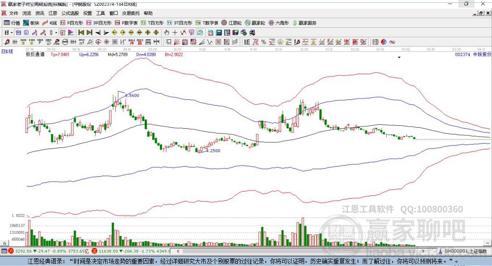Open the 行情 quotes view

pyautogui.click(x=12, y=23)
